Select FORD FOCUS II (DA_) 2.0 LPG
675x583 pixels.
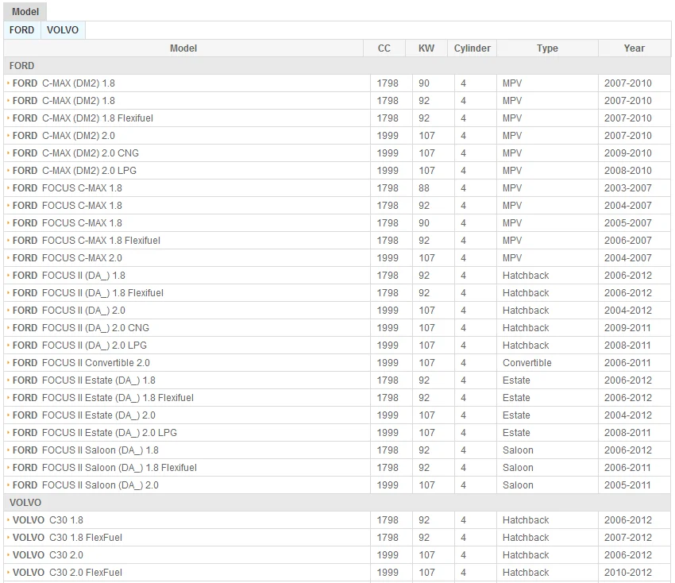coord(337,346)
